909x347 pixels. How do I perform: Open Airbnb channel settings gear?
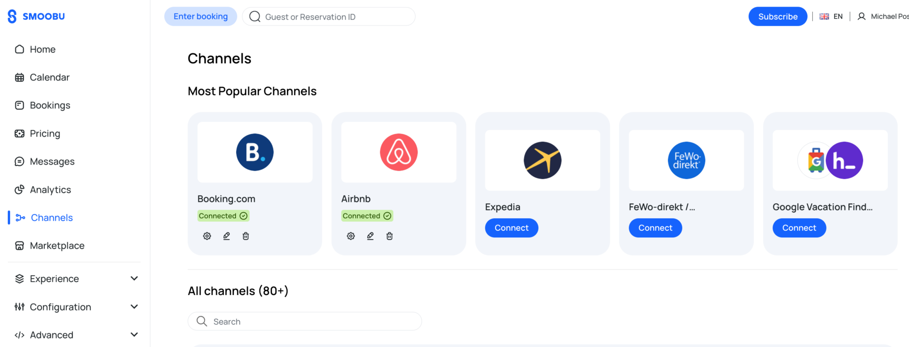click(351, 236)
